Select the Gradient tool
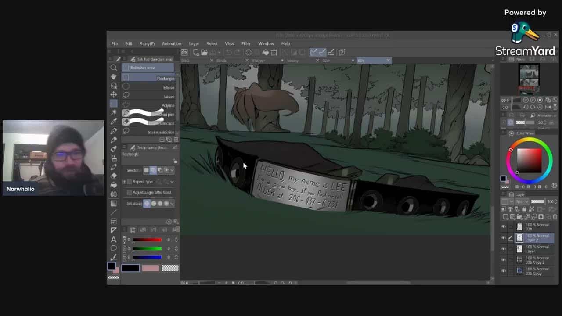Screen dimensions: 562x316 [x=114, y=203]
